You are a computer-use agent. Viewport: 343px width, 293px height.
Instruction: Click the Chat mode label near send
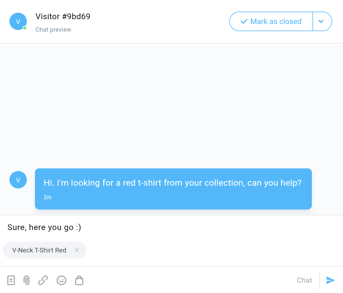pos(304,280)
